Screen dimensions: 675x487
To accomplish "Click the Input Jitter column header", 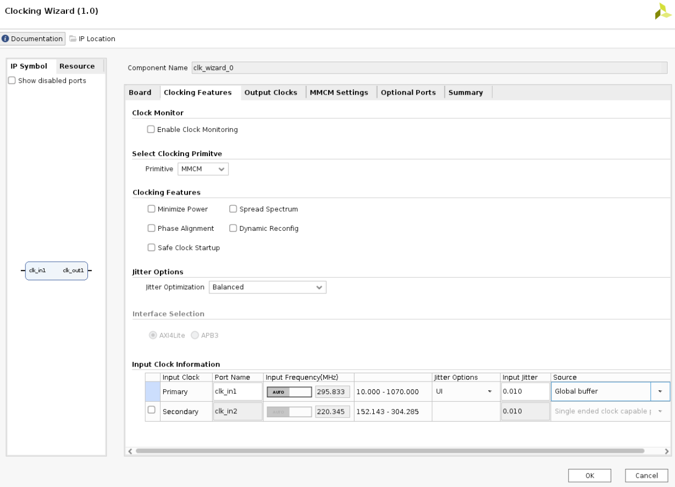I will tap(525, 377).
